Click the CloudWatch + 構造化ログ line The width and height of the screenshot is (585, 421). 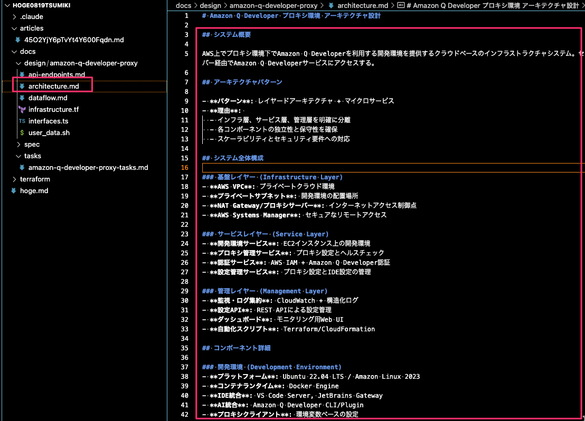(x=280, y=301)
